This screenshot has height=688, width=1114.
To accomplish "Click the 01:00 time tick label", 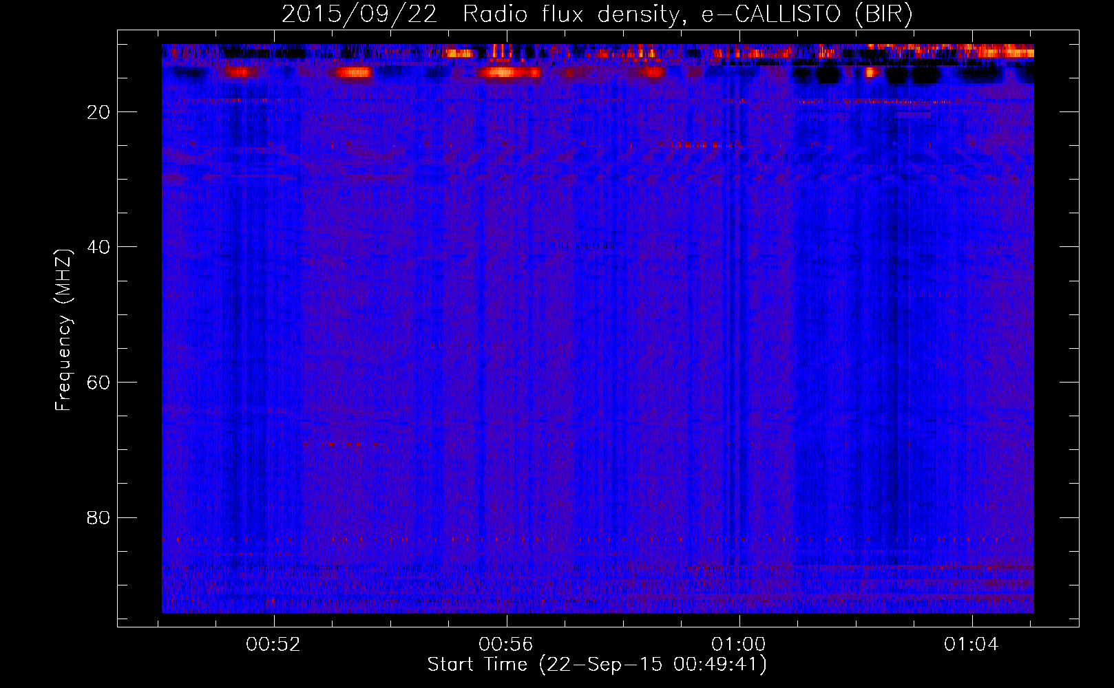I will coord(739,645).
